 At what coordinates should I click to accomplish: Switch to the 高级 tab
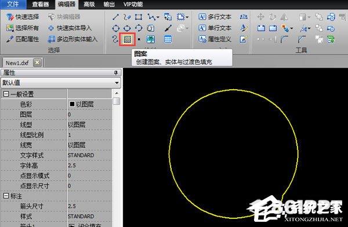[89, 4]
